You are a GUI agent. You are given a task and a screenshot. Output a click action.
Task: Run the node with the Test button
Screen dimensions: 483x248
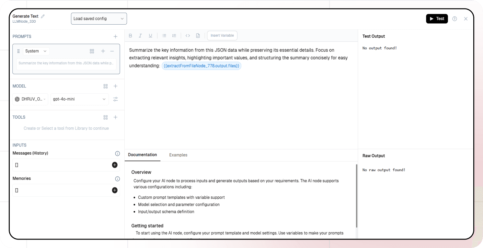[437, 19]
